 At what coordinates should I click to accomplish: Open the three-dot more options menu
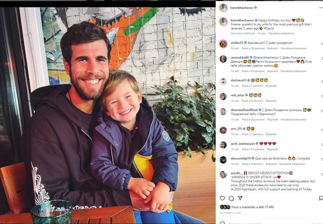point(321,8)
